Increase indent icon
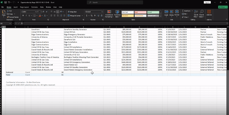This screenshot has height=115, width=229. tap(64, 16)
